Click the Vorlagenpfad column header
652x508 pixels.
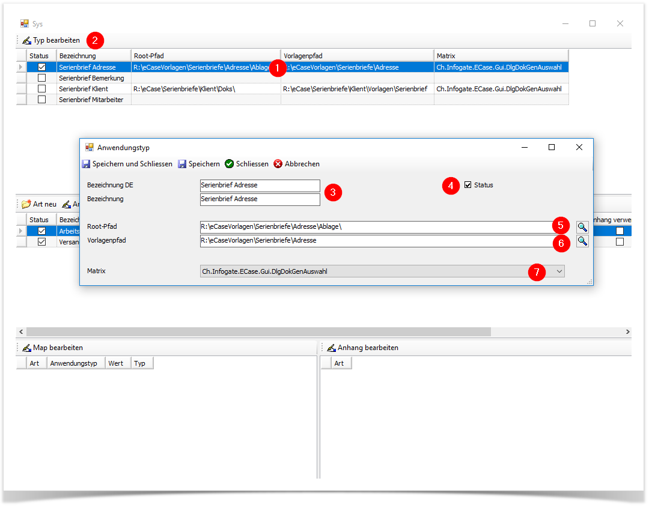(358, 56)
